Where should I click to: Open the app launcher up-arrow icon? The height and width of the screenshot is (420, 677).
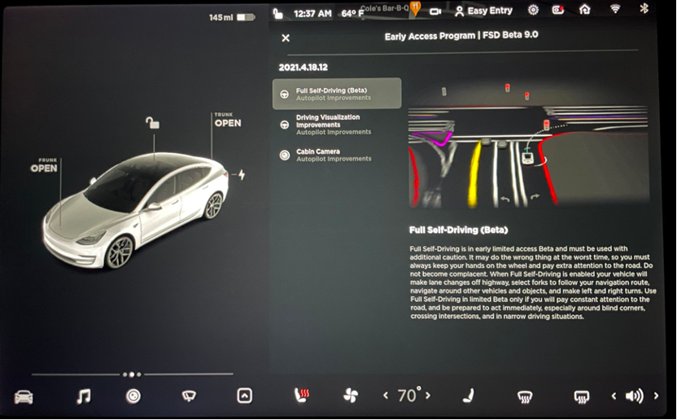[244, 396]
